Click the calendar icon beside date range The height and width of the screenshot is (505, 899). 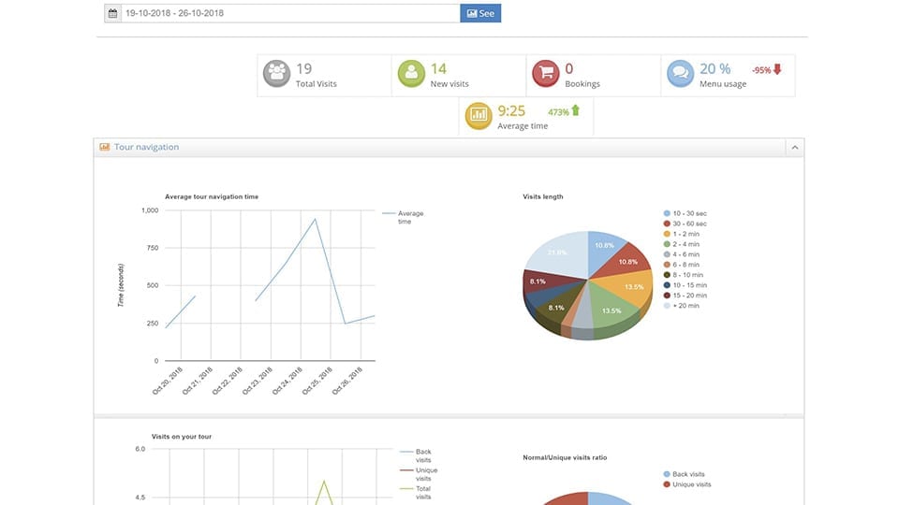[x=113, y=13]
